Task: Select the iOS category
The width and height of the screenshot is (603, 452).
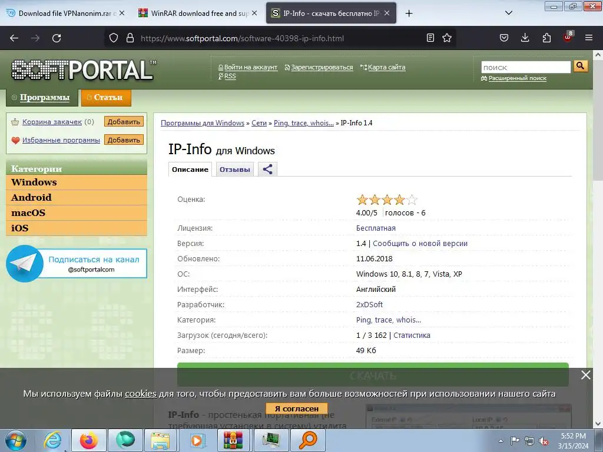Action: point(77,228)
